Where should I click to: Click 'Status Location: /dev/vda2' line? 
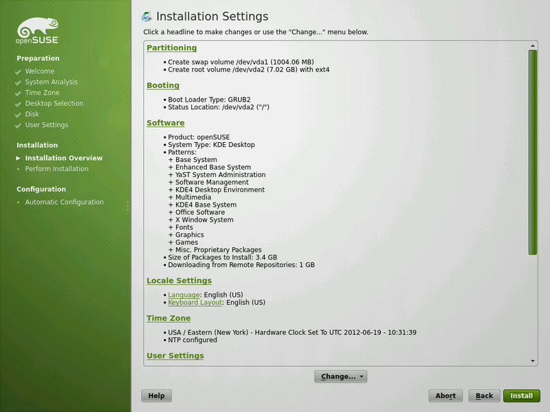tap(219, 107)
